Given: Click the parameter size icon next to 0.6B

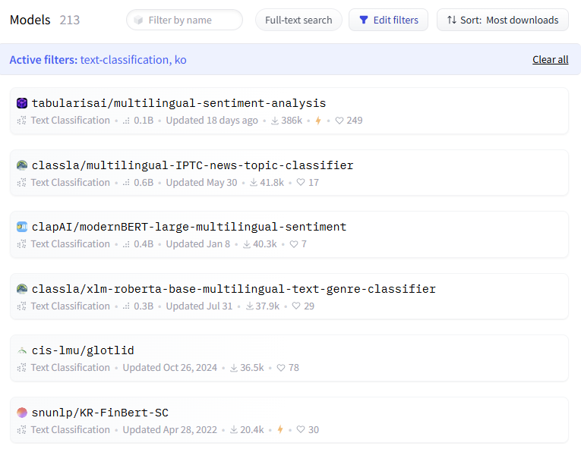Looking at the screenshot, I should point(126,183).
